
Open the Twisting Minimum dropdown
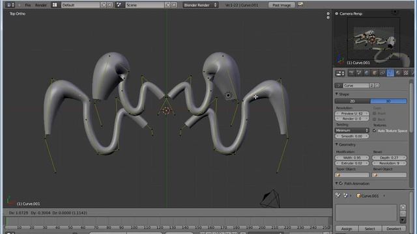pyautogui.click(x=352, y=130)
